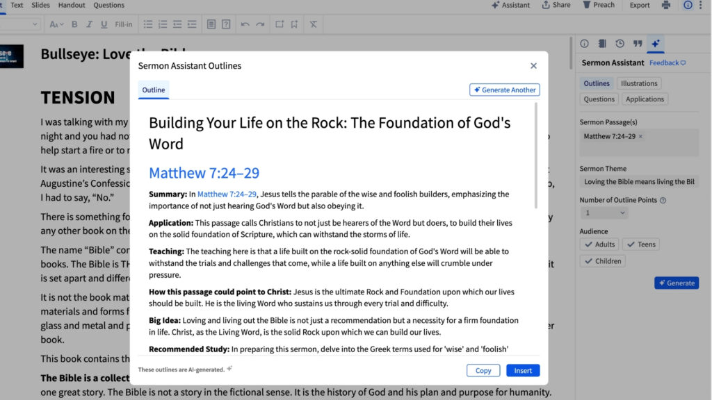
Task: Toggle bold formatting
Action: [x=73, y=24]
